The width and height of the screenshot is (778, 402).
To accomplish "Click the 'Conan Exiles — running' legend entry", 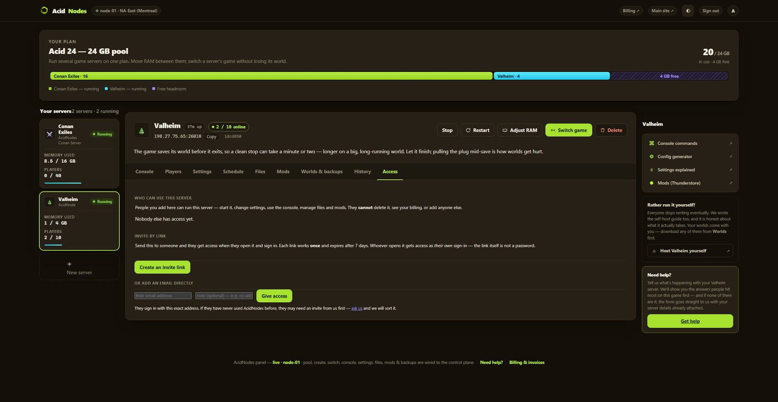I will coord(74,89).
